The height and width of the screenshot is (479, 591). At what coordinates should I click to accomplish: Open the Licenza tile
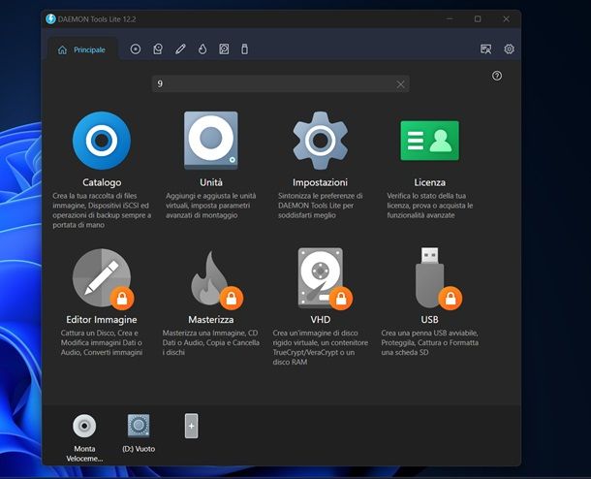click(429, 142)
